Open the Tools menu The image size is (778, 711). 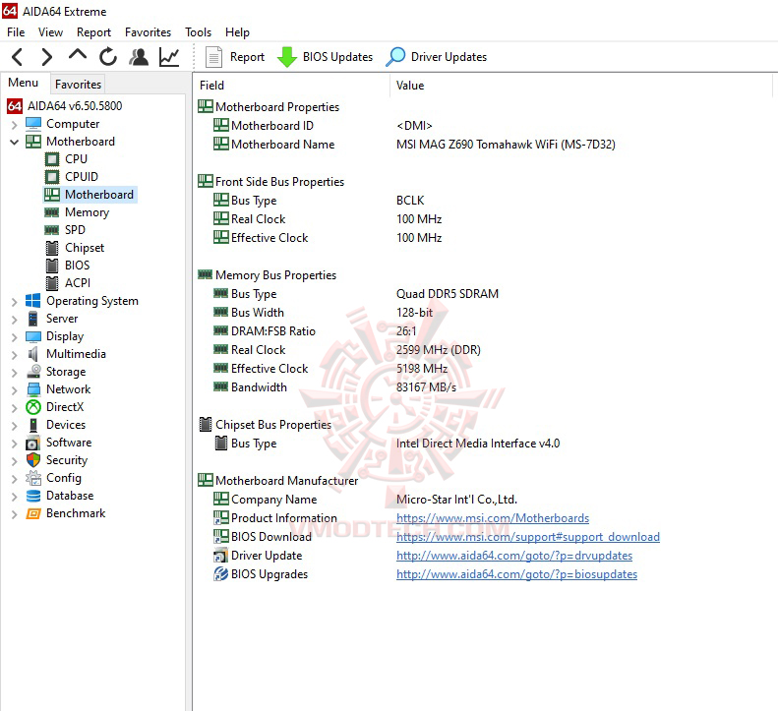[x=198, y=32]
